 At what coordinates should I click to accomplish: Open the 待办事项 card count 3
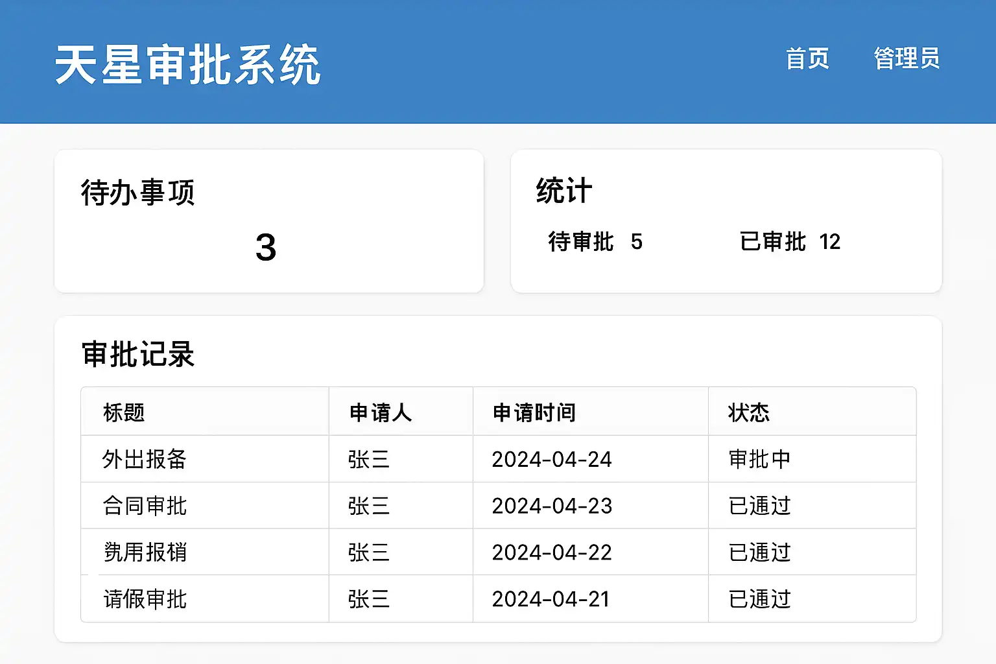[266, 248]
